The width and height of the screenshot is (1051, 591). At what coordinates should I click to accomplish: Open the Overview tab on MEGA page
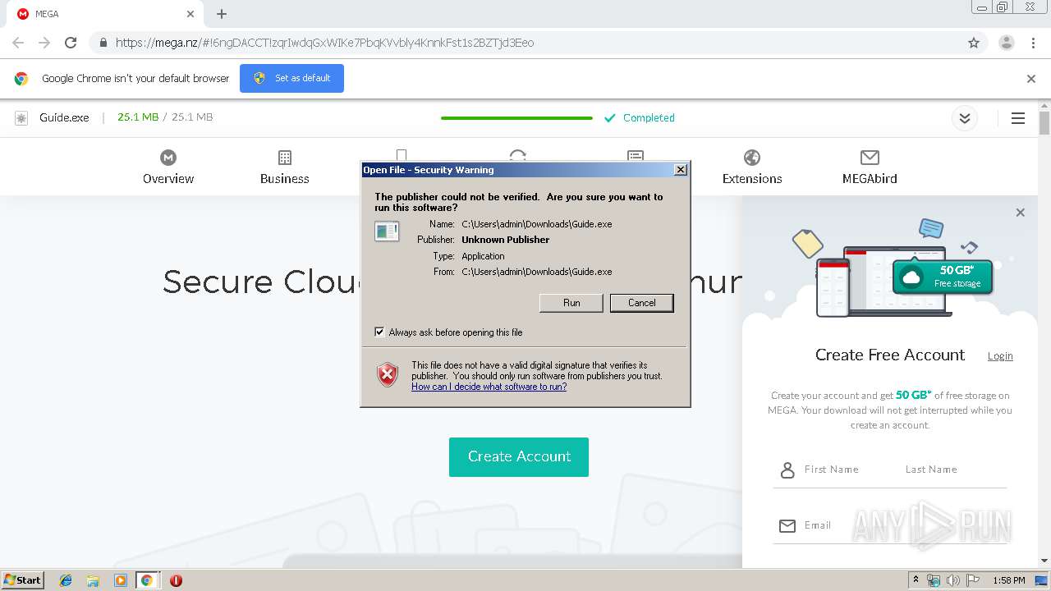[168, 167]
